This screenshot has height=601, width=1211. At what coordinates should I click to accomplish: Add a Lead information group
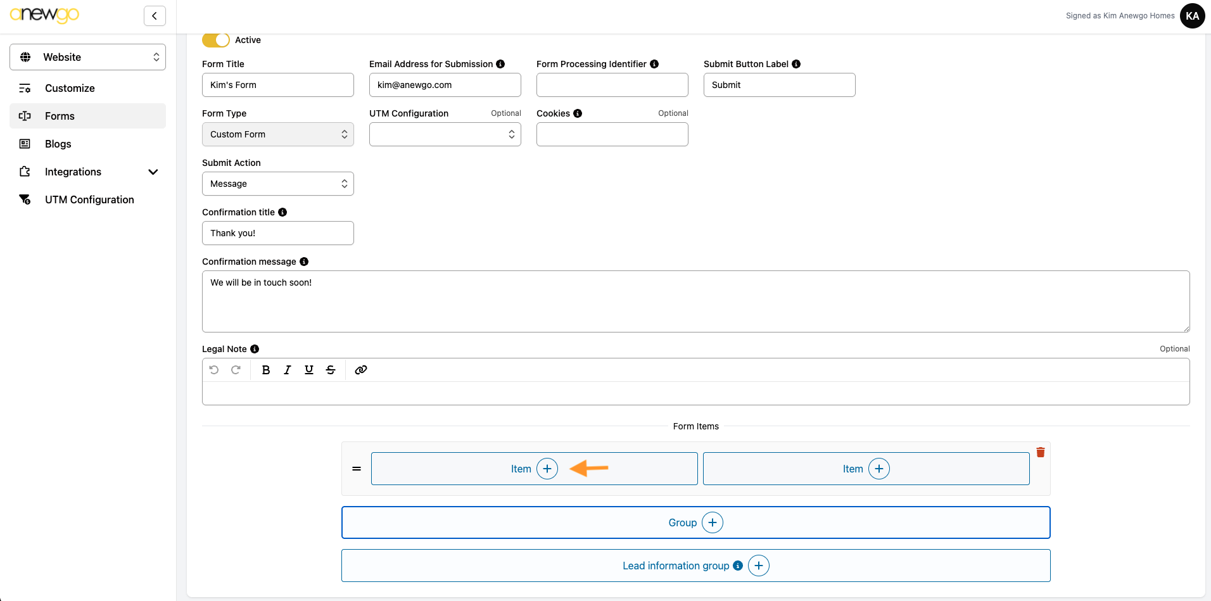(x=758, y=566)
